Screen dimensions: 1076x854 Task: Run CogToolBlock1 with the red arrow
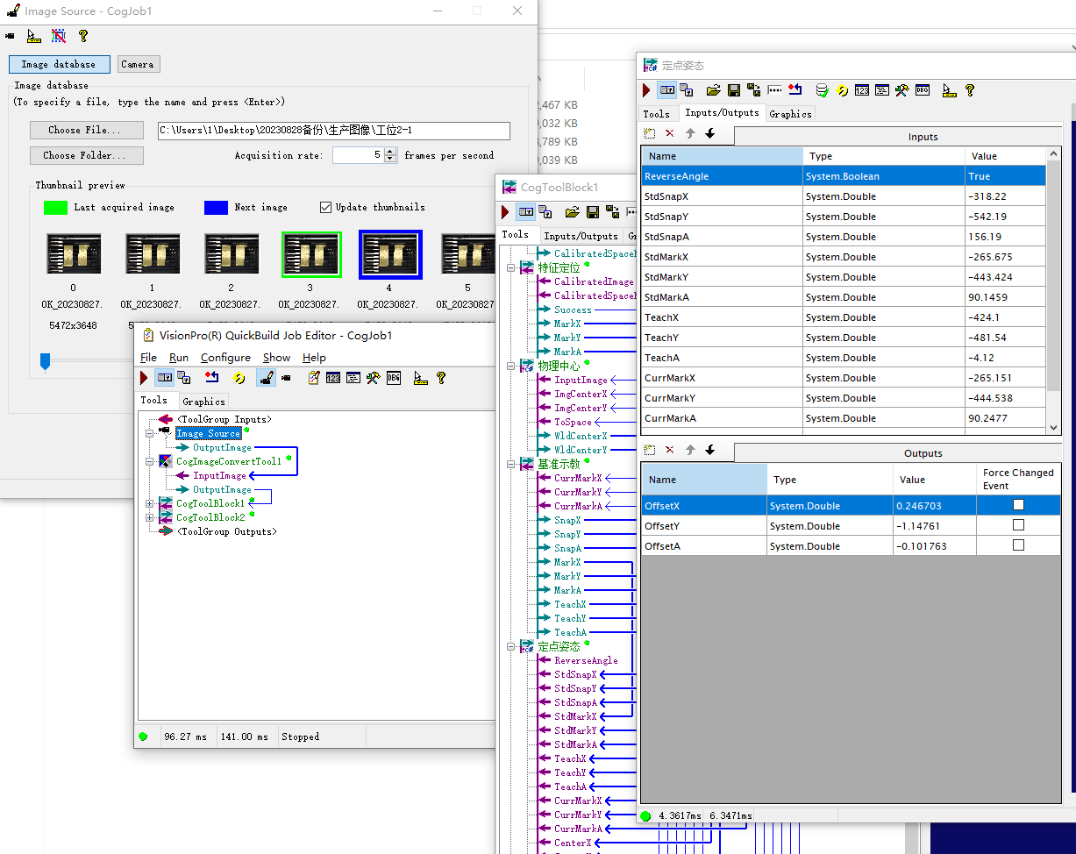[505, 212]
